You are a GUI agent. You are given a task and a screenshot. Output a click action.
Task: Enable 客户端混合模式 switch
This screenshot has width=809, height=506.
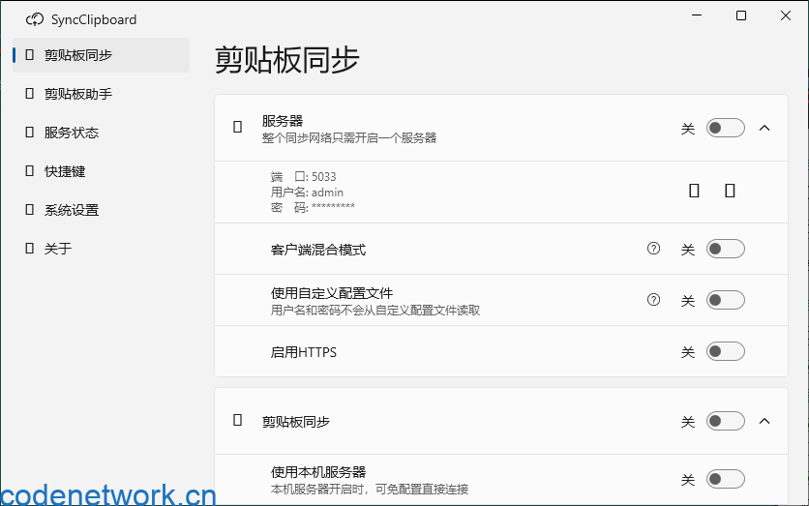[726, 249]
